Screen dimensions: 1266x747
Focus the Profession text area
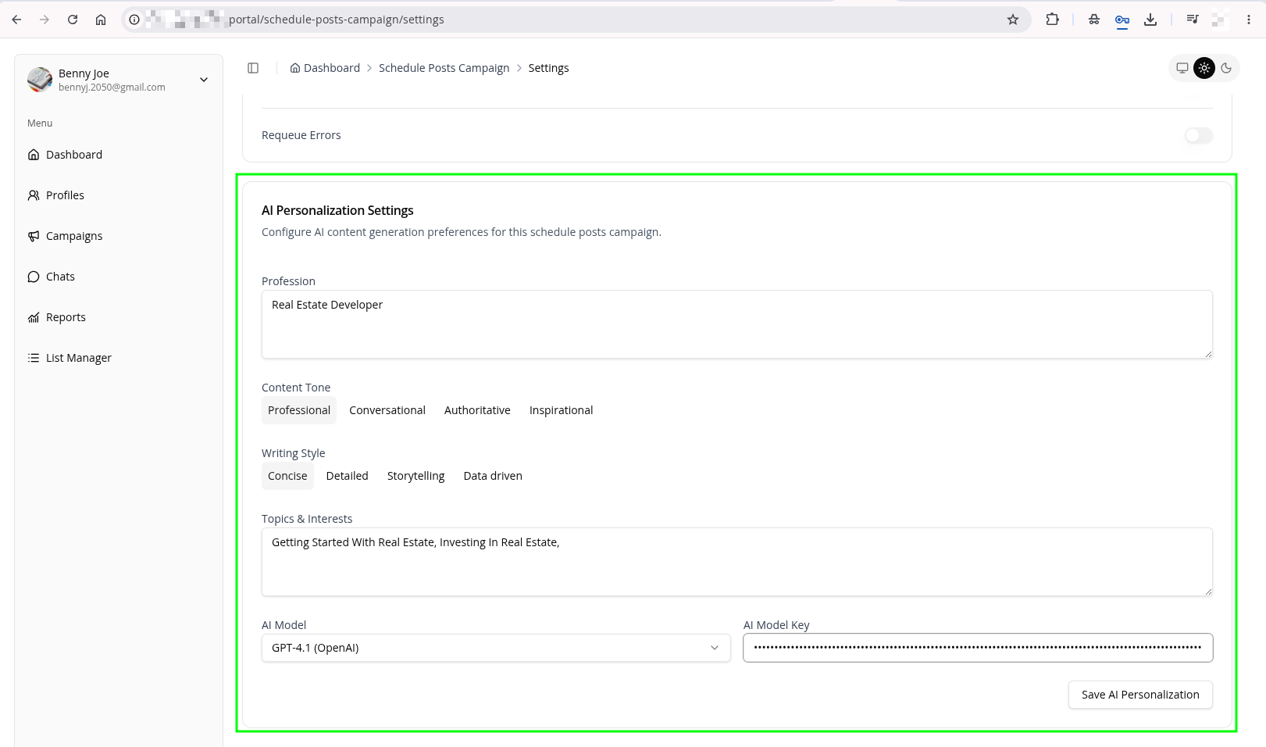[x=736, y=324]
